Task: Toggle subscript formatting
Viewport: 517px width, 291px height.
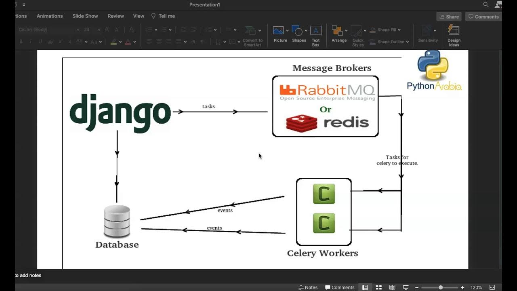Action: pyautogui.click(x=69, y=42)
